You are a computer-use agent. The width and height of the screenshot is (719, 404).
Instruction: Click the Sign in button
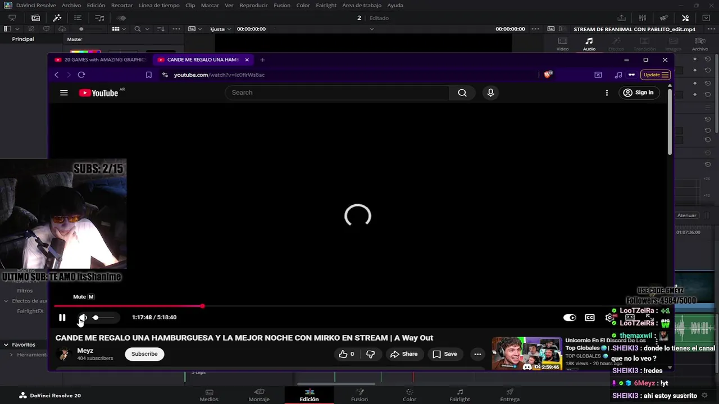639,93
